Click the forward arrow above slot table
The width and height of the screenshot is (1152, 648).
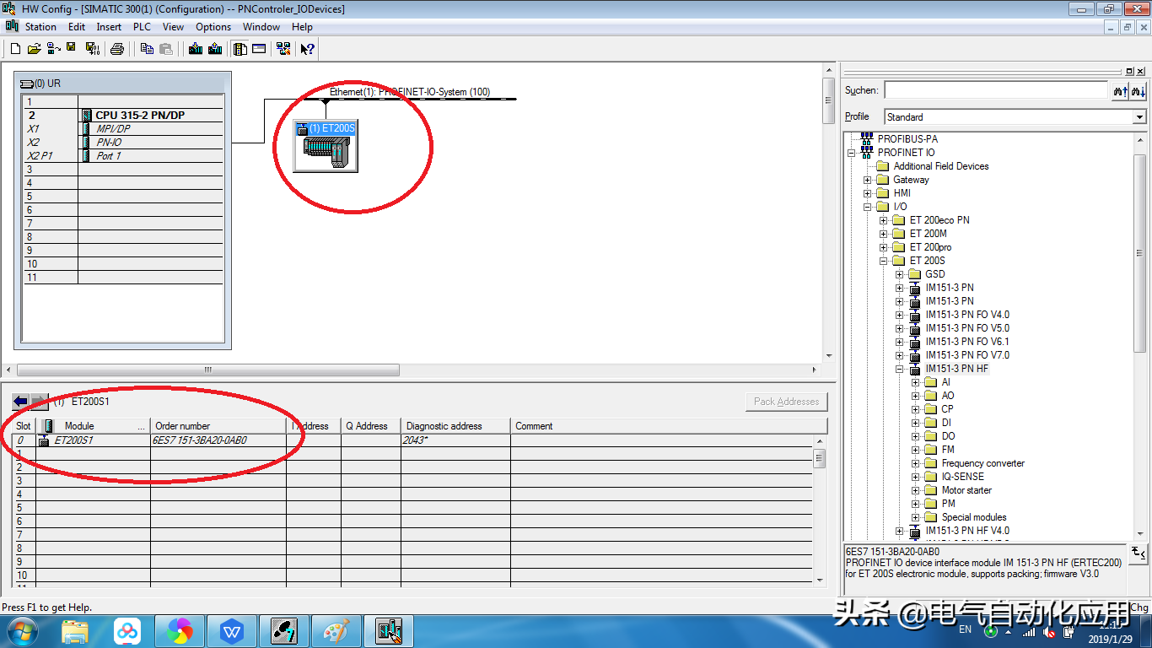[39, 402]
